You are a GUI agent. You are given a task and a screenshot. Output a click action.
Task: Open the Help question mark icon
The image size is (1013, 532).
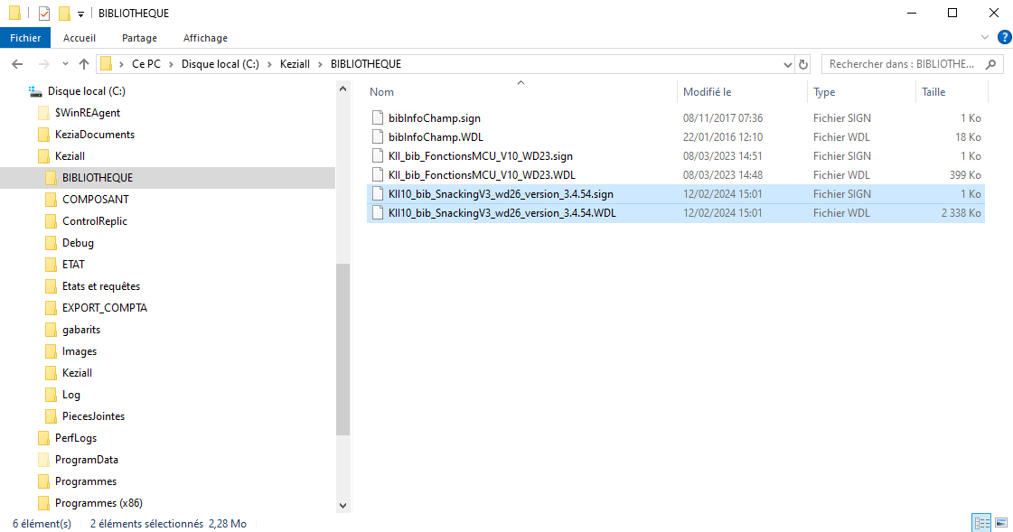[1004, 37]
